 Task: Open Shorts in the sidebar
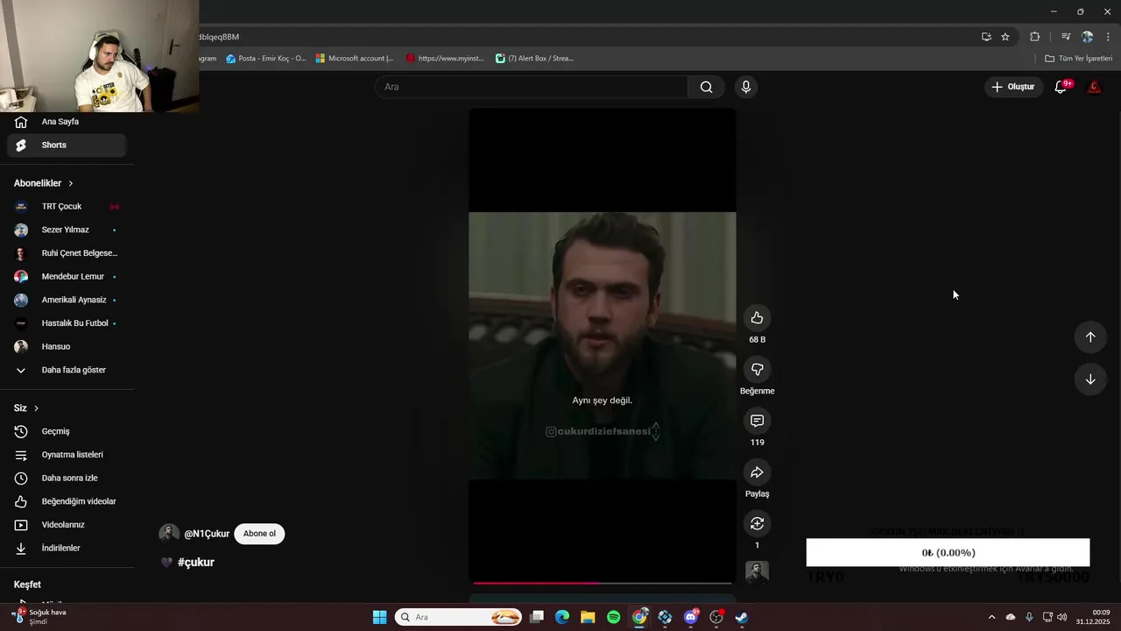click(67, 145)
